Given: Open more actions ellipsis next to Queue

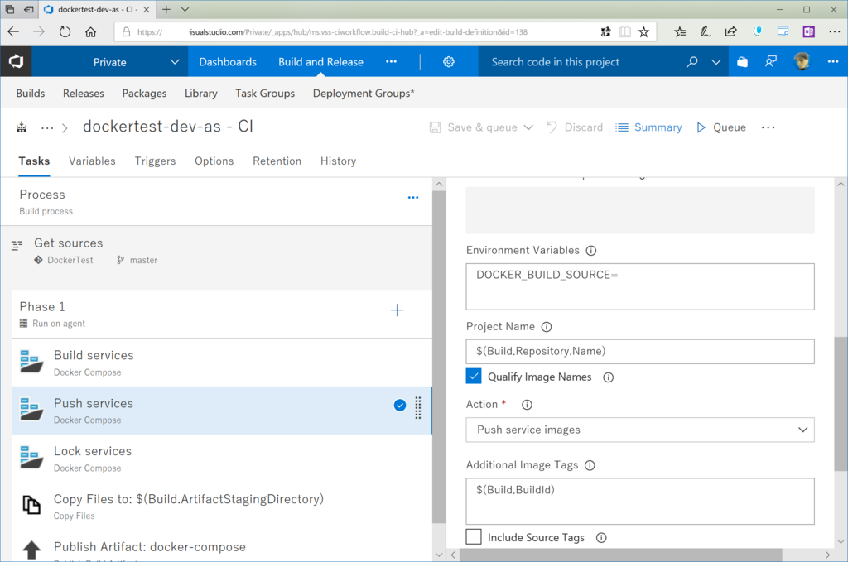Looking at the screenshot, I should coord(768,127).
